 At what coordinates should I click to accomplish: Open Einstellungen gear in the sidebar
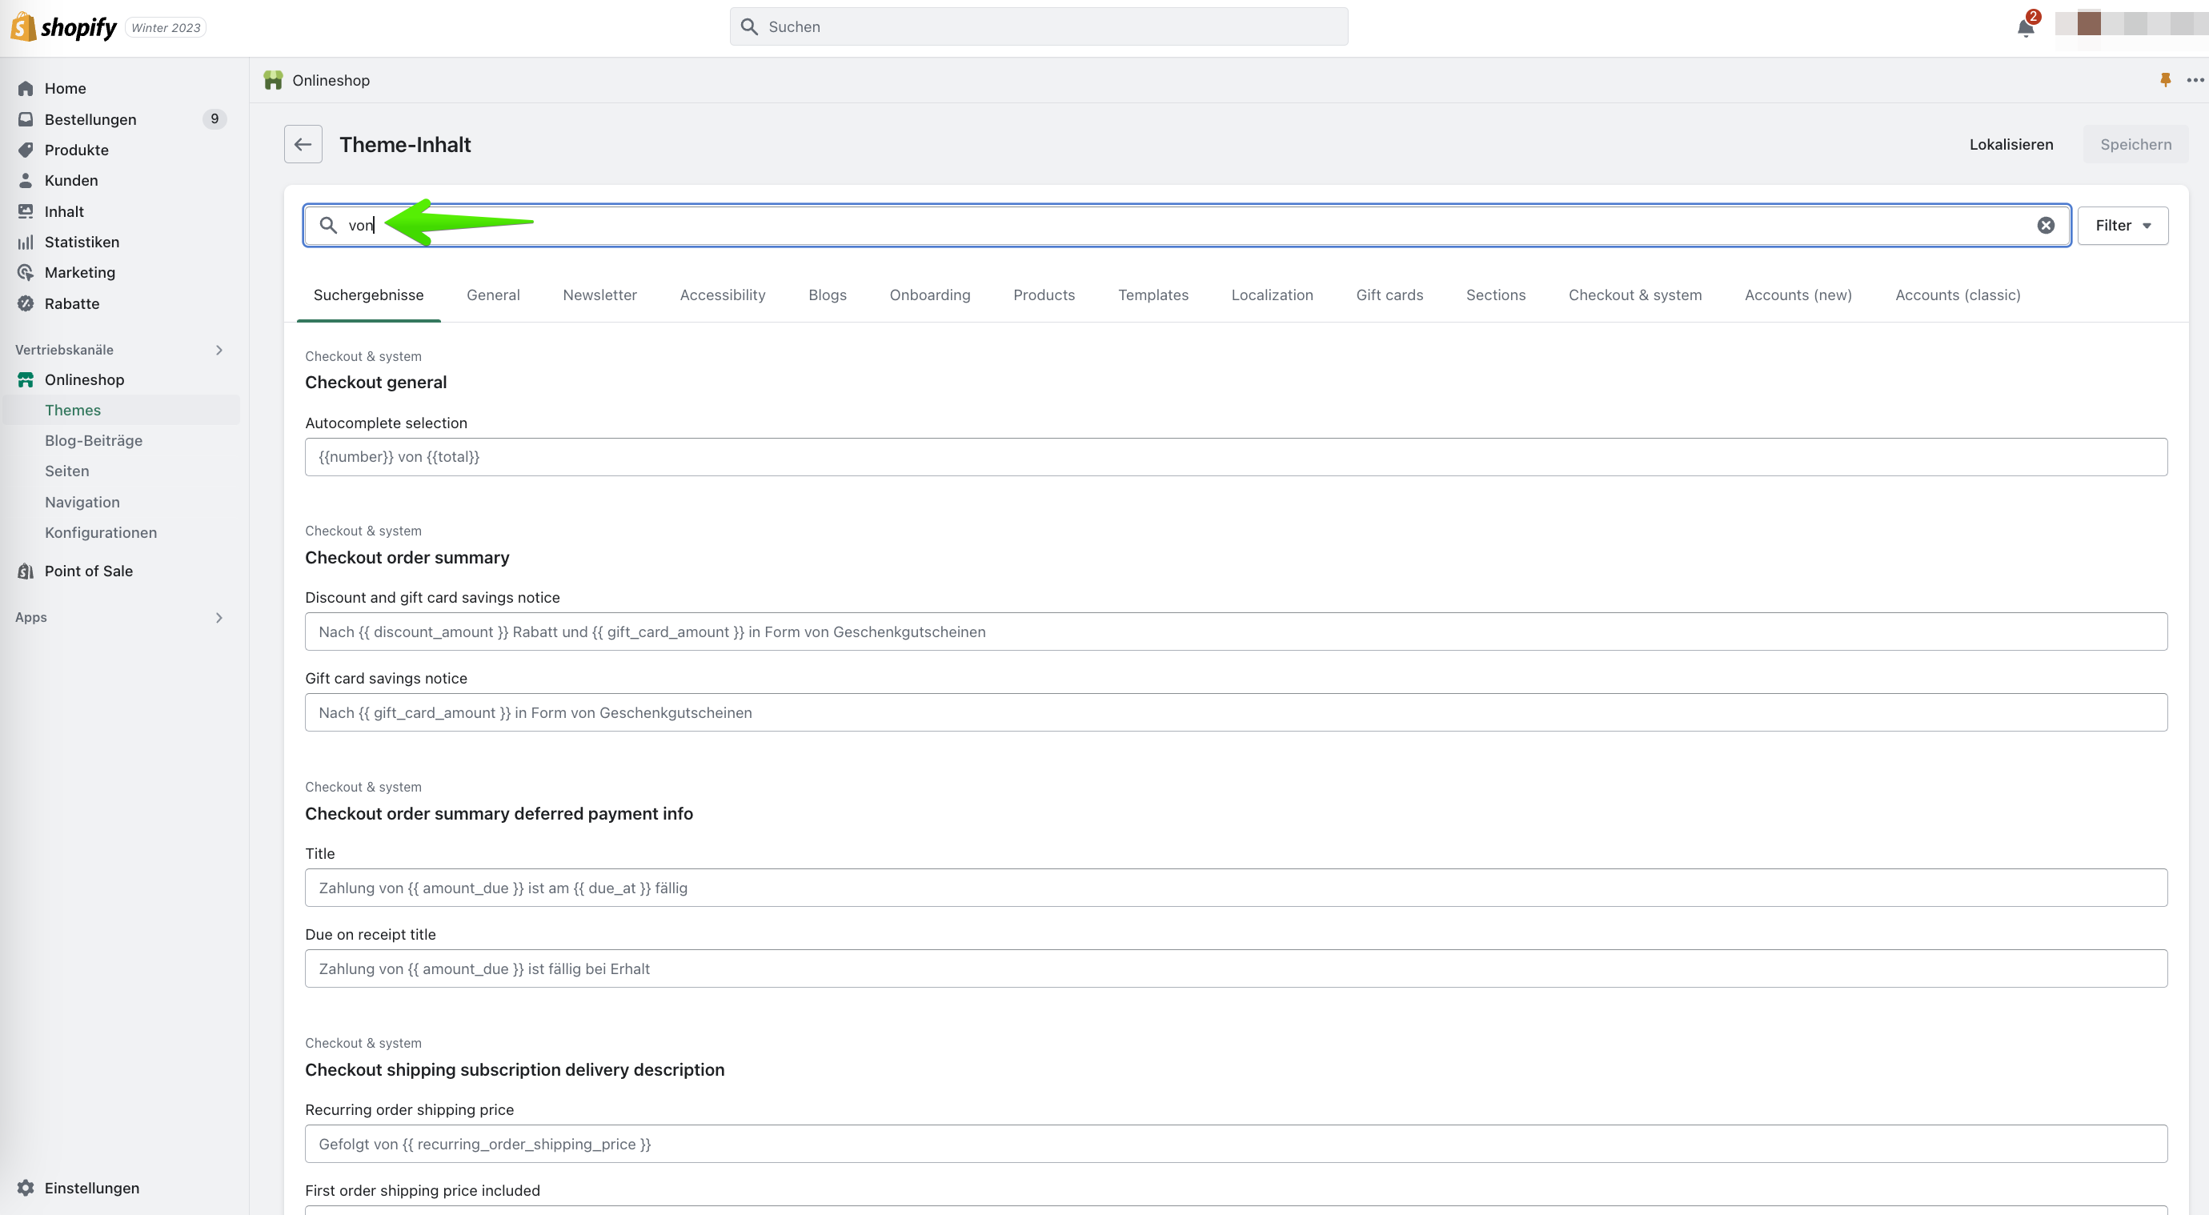(x=26, y=1188)
